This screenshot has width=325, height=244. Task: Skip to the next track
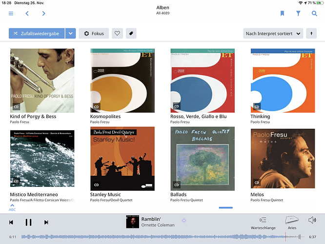46,222
